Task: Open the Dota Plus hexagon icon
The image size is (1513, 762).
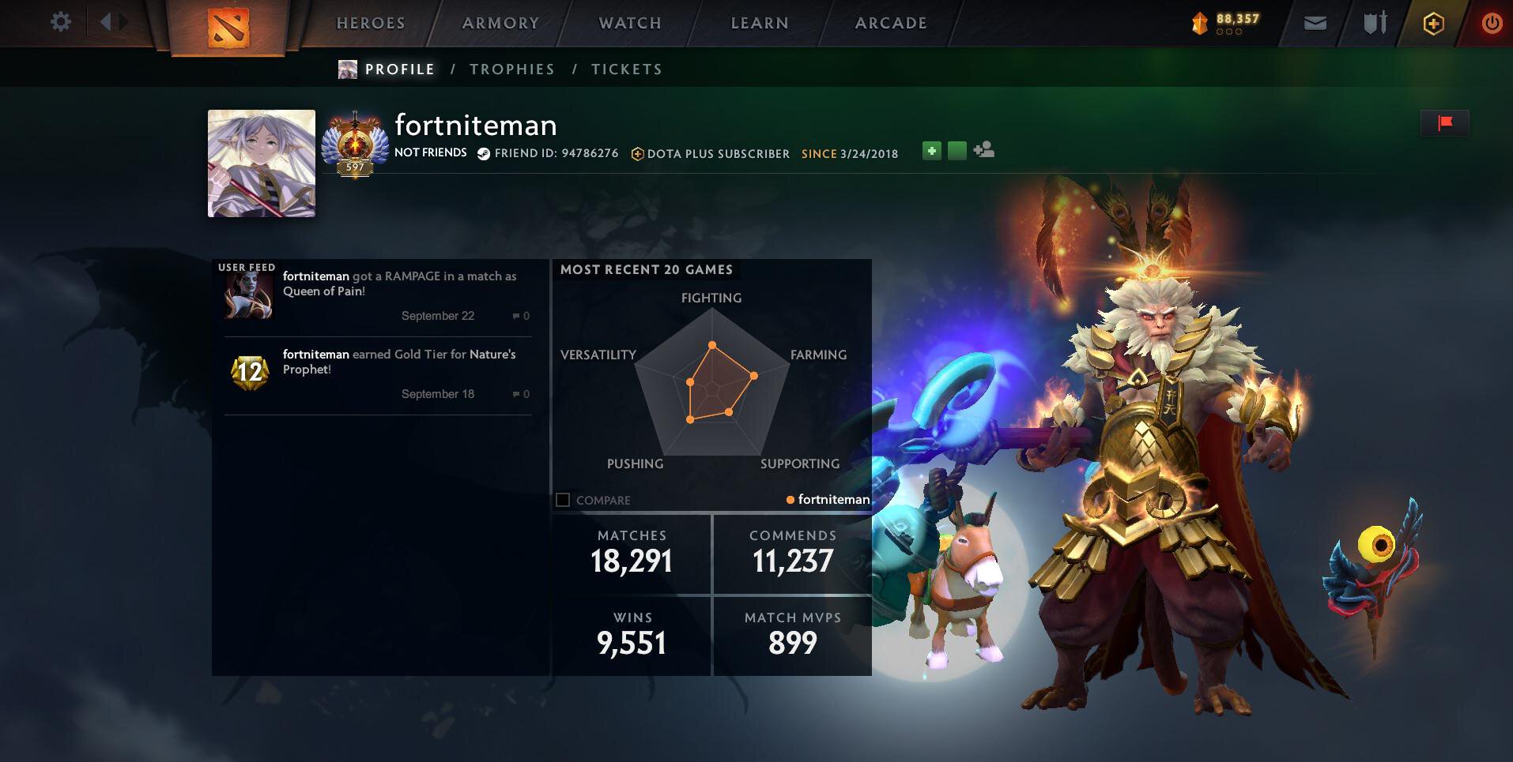Action: point(1433,24)
